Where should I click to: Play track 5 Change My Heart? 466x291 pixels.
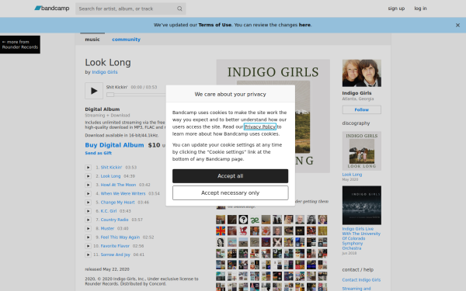(x=89, y=203)
